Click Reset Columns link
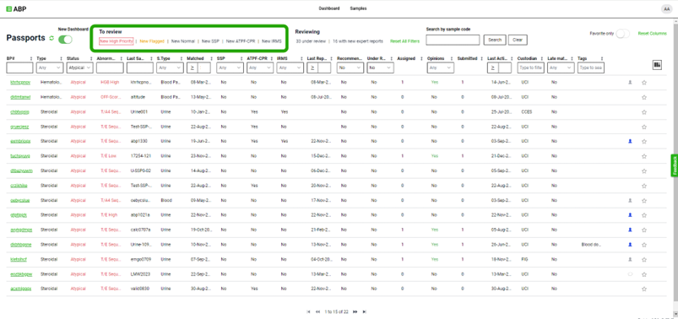The image size is (678, 319). (652, 33)
